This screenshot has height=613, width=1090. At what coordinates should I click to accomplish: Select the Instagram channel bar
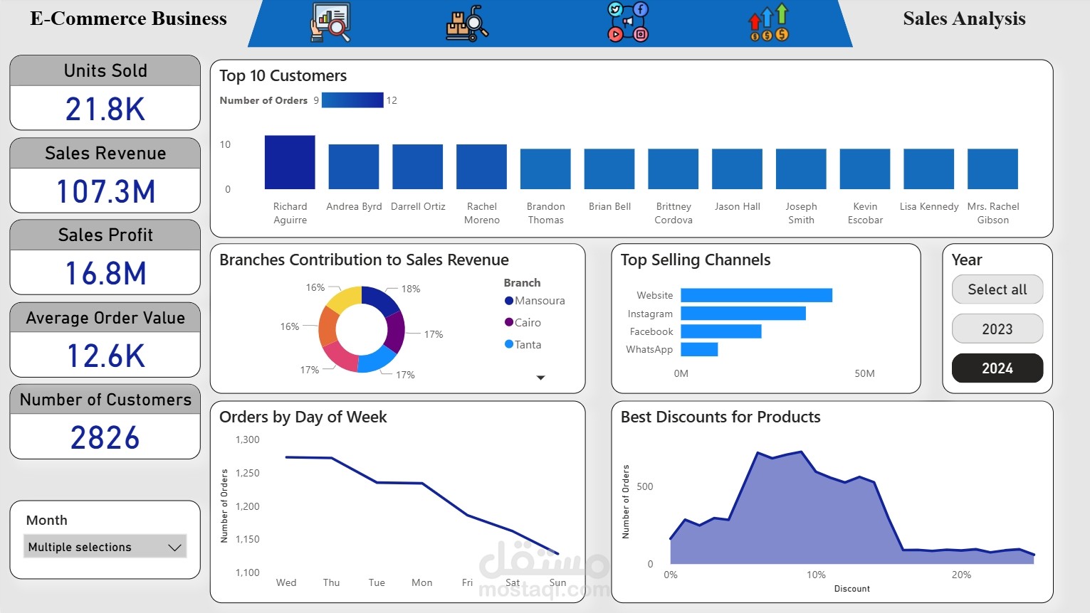pos(743,314)
